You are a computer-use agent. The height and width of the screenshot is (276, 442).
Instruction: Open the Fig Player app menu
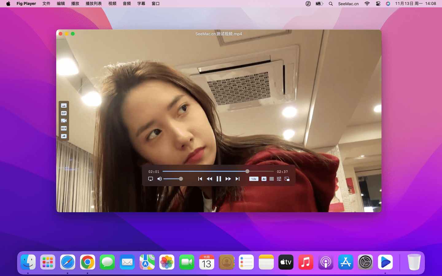coord(26,4)
